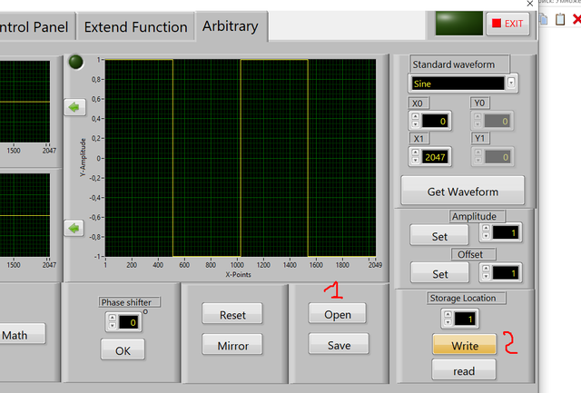The image size is (581, 393).
Task: Decrease the Offset value with the down arrow
Action: pyautogui.click(x=487, y=276)
